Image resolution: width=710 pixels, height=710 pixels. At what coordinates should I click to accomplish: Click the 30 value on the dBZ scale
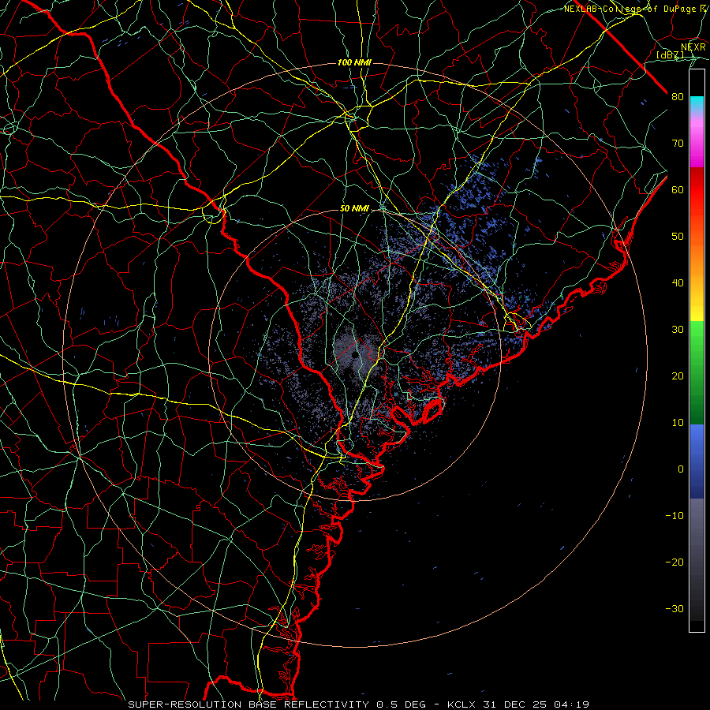click(678, 330)
